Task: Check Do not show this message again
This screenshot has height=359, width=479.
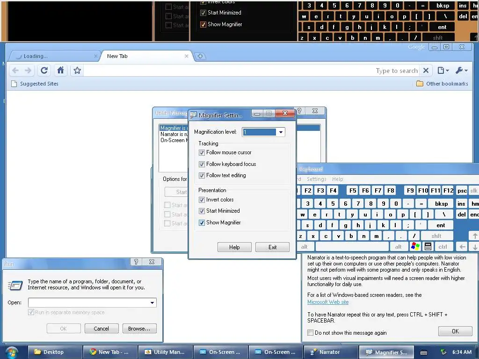Action: pyautogui.click(x=311, y=333)
